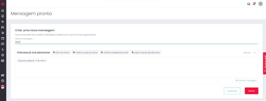Click the Salvar button
The image size is (266, 101).
251,91
